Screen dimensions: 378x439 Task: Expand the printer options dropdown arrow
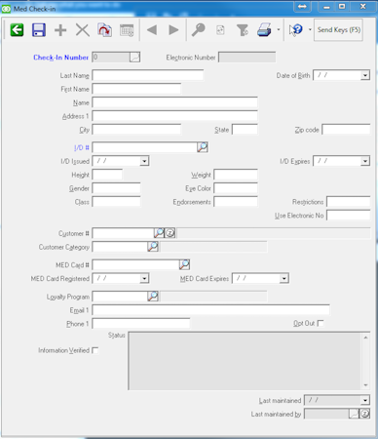pyautogui.click(x=279, y=30)
